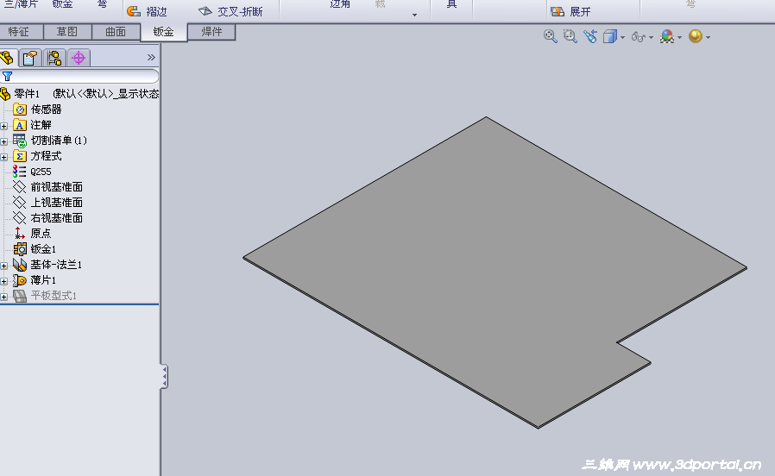Open the PropertyManager tab icon

[x=29, y=58]
